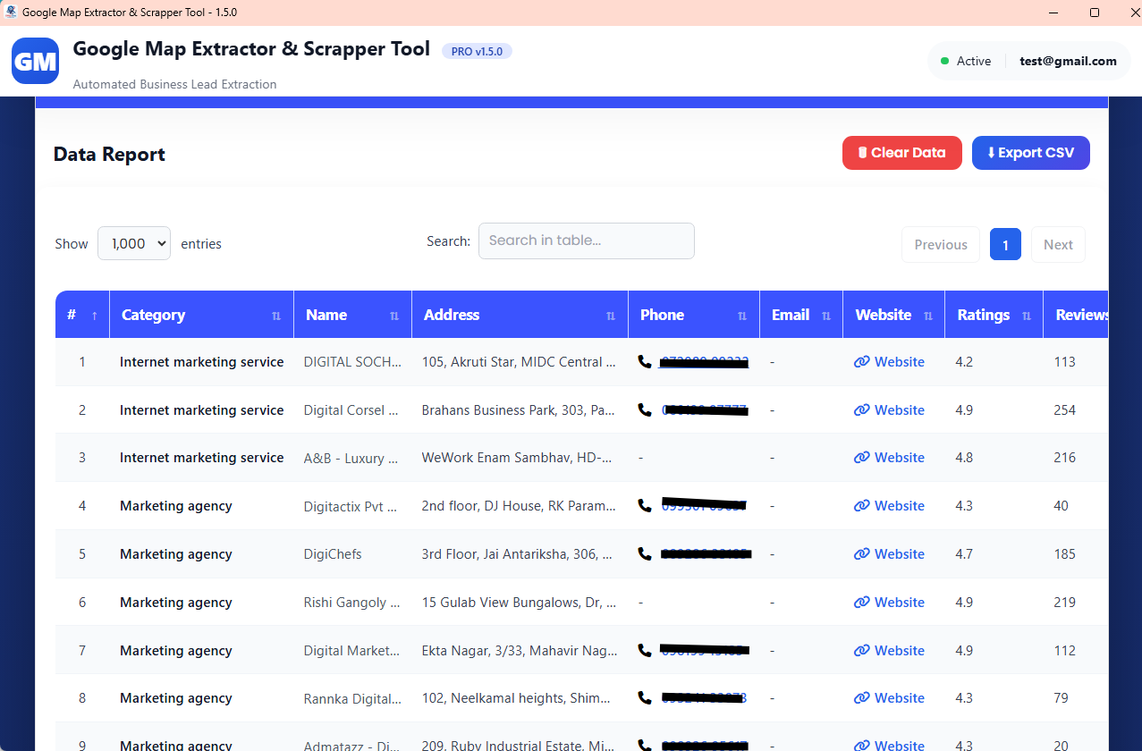
Task: Open the Show entries dropdown
Action: coord(134,243)
